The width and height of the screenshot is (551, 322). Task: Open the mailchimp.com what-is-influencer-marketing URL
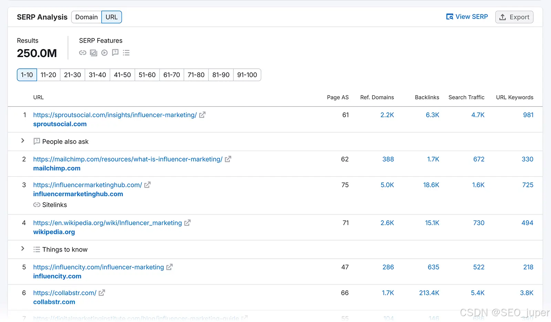[128, 159]
